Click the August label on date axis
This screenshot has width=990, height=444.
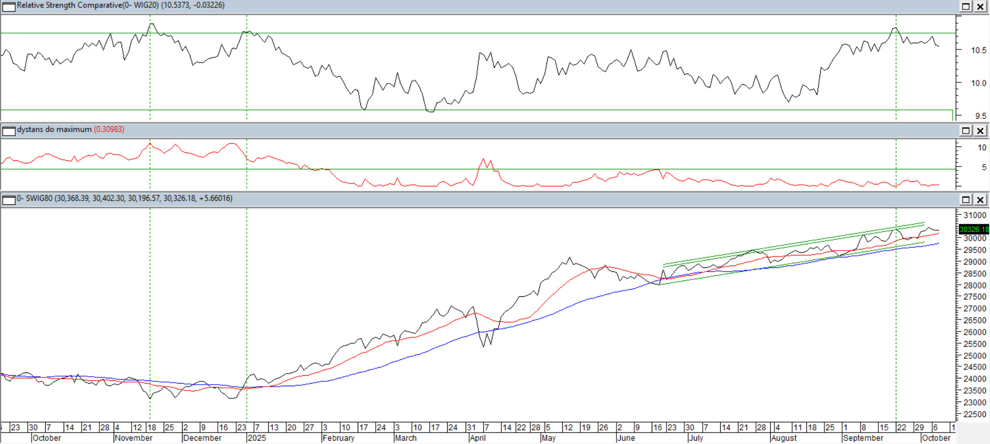click(x=784, y=438)
